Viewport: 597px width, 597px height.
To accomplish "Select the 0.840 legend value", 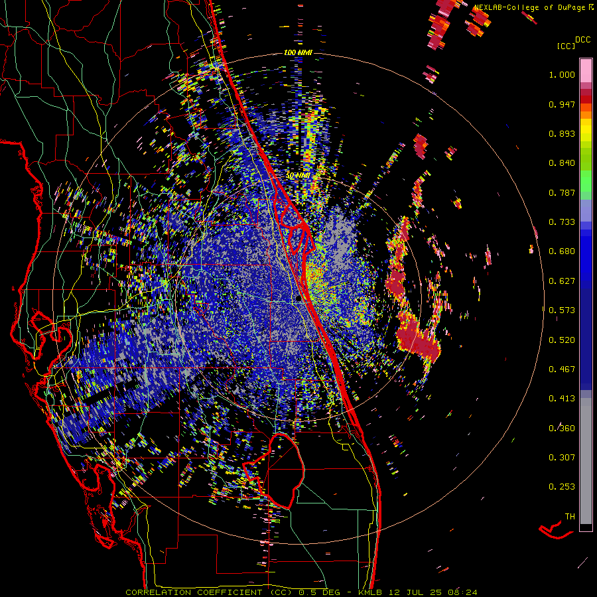I will 562,163.
